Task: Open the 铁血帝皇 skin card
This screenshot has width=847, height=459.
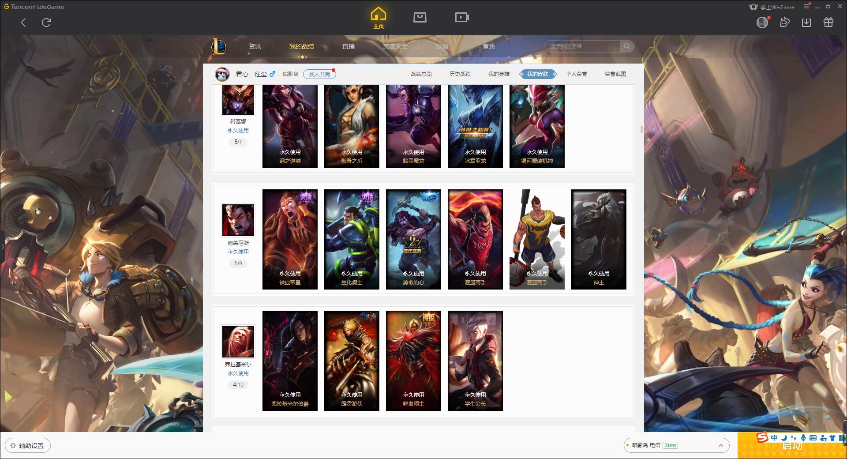Action: click(x=290, y=240)
